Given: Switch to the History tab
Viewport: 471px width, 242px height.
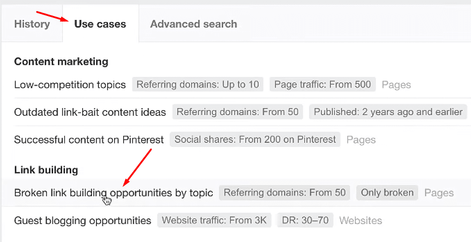Looking at the screenshot, I should click(32, 24).
